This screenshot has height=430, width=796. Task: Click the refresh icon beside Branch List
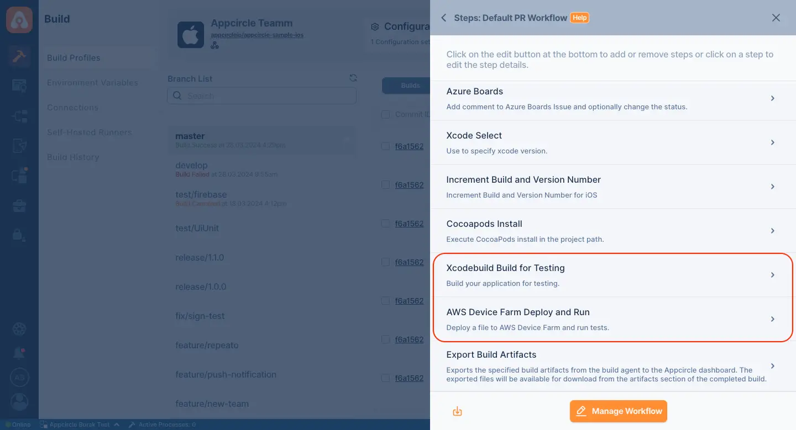(x=353, y=78)
